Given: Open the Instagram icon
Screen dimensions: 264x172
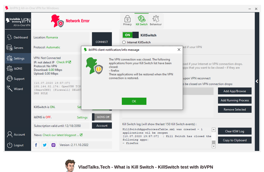Looking at the screenshot, I should click(x=53, y=145).
